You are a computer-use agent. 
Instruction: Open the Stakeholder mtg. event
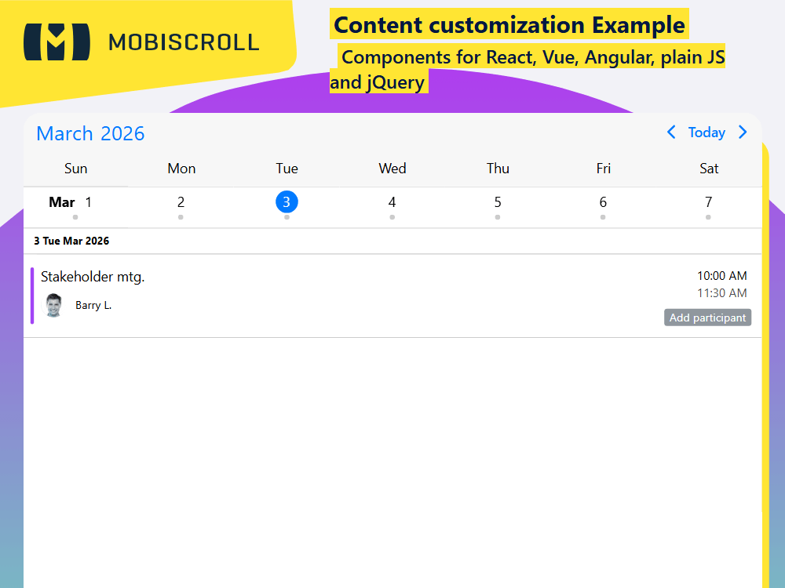[93, 277]
